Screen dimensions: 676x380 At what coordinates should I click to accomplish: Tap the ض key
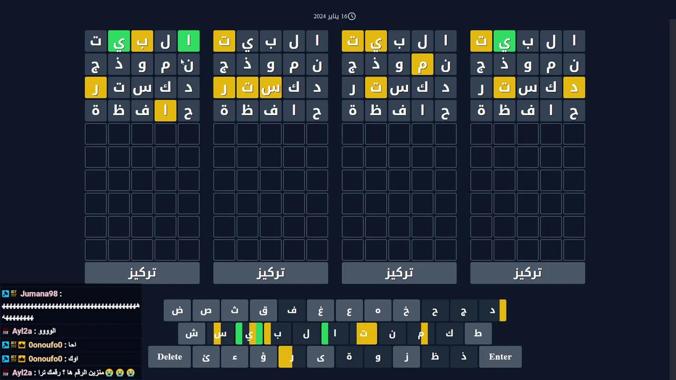(x=177, y=310)
